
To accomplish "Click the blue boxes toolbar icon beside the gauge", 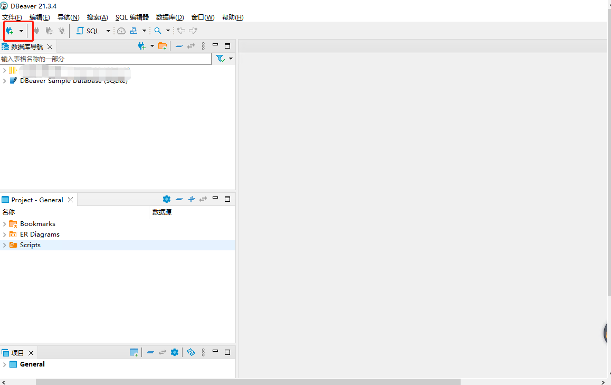I will tap(133, 31).
